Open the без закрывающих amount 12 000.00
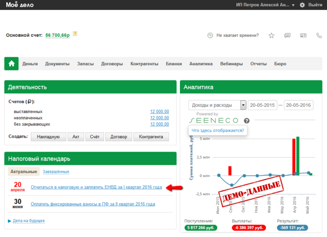 coord(159,124)
